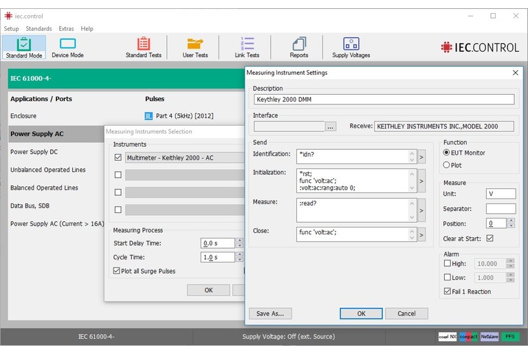The height and width of the screenshot is (354, 528).
Task: Click the Part 4 (5kHz) pulse icon
Action: tap(148, 116)
